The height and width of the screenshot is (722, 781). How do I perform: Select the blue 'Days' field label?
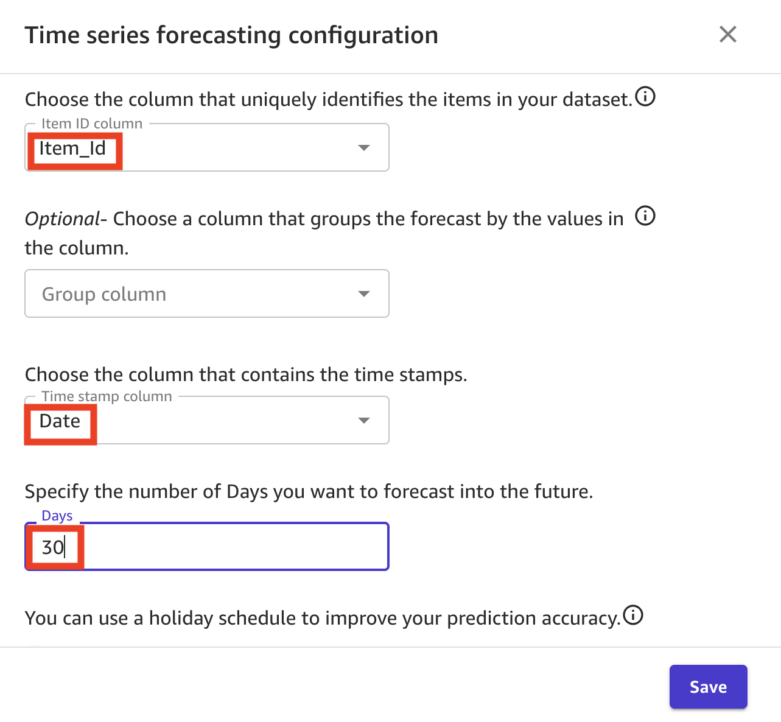click(57, 516)
